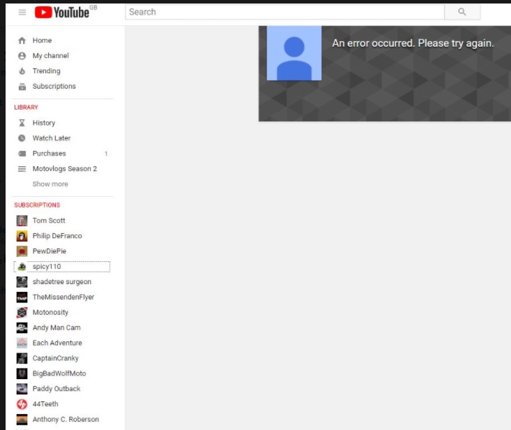This screenshot has width=511, height=430.
Task: Click spicy110 channel avatar
Action: tap(22, 267)
